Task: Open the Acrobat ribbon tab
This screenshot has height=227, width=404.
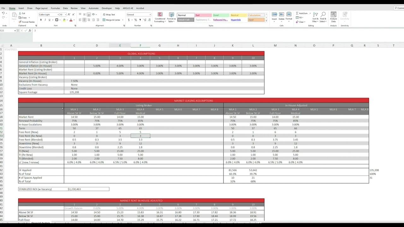Action: click(x=140, y=8)
